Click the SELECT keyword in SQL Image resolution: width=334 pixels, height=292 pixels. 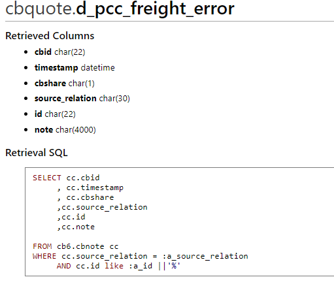[47, 178]
